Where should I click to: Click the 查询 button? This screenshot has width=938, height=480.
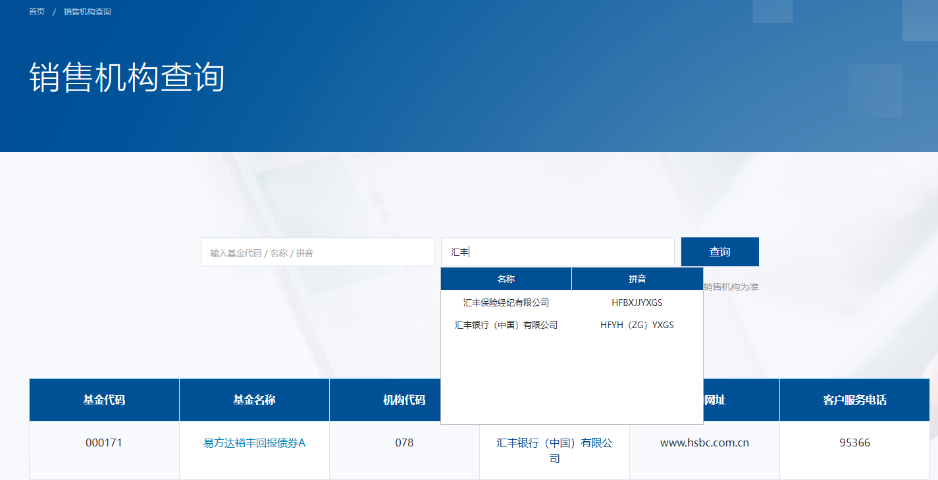[720, 252]
